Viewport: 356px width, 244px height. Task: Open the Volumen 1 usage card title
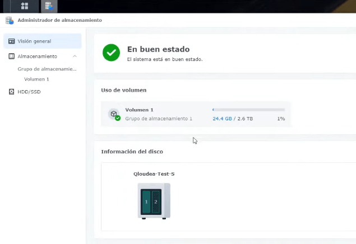click(139, 110)
